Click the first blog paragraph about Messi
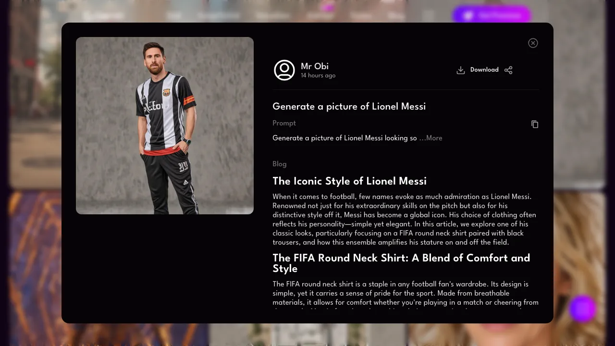 [405, 220]
